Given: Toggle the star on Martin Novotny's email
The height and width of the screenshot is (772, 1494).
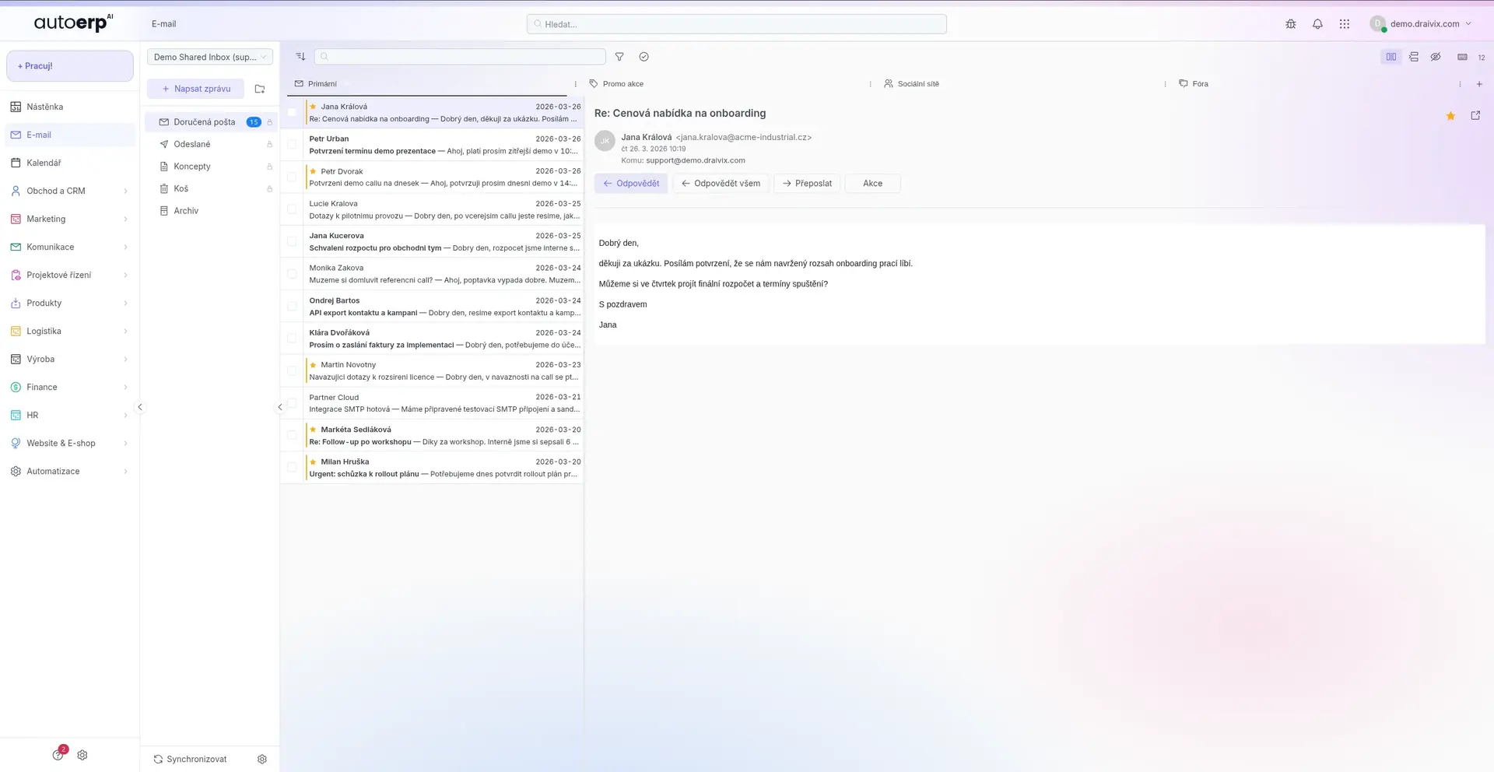Looking at the screenshot, I should (x=312, y=363).
